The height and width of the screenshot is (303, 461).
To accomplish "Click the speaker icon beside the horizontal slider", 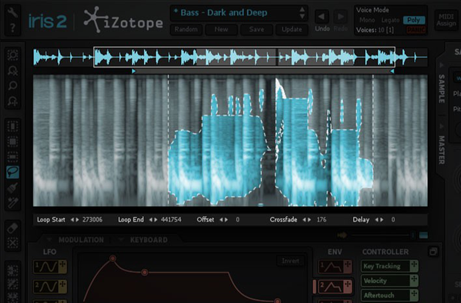I will point(342,235).
